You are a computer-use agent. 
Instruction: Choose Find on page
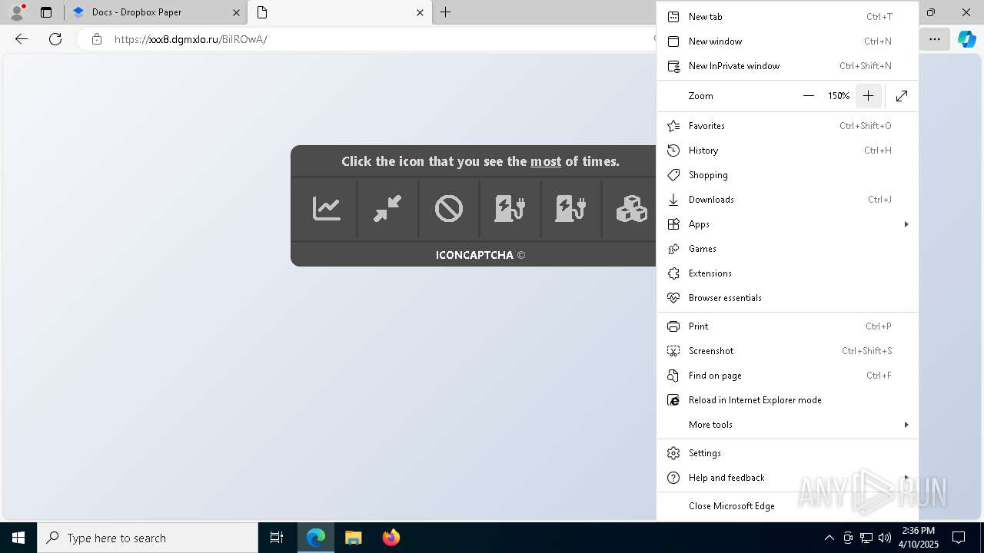pos(787,376)
